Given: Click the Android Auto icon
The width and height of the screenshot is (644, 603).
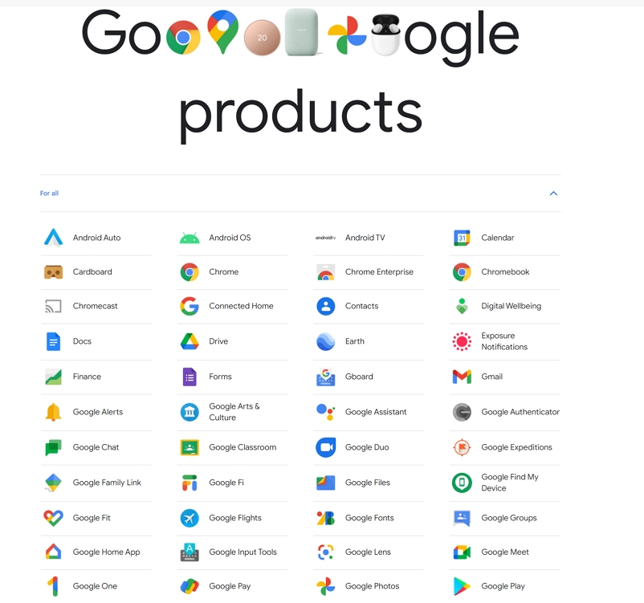Looking at the screenshot, I should [x=53, y=238].
